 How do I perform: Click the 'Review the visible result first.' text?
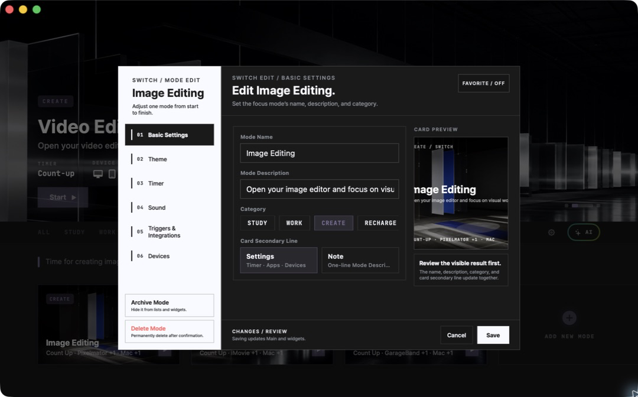point(460,263)
